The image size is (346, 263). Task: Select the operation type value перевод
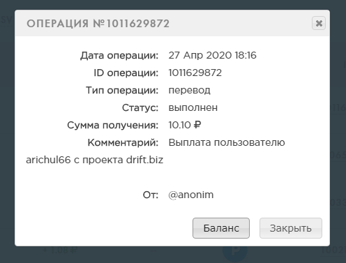[189, 91]
